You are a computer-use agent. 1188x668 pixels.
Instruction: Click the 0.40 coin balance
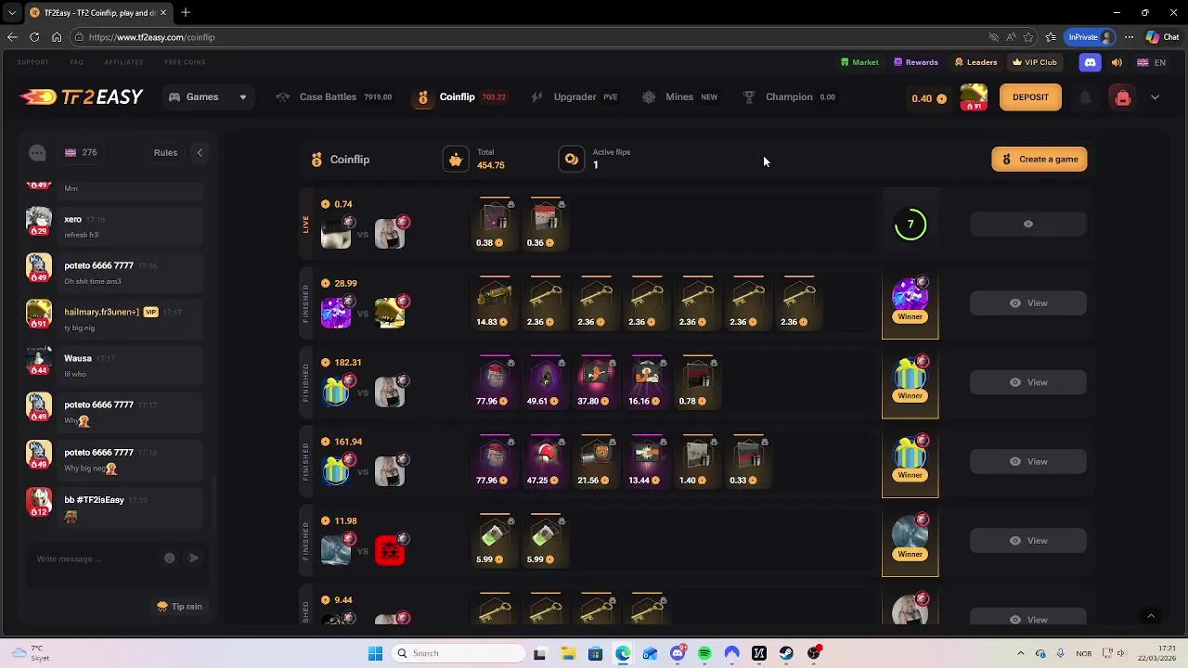928,97
